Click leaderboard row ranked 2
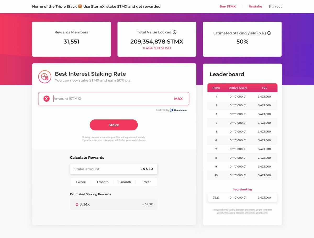314x238 pixels. (242, 105)
